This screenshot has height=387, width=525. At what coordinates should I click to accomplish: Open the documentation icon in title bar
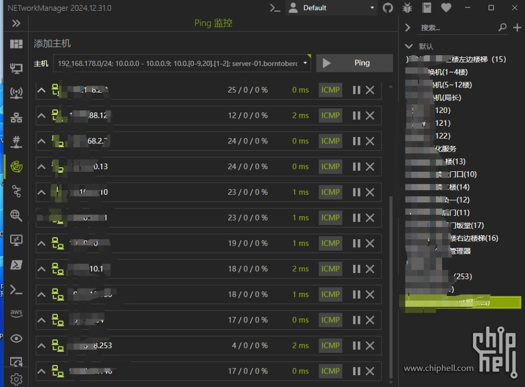(426, 7)
